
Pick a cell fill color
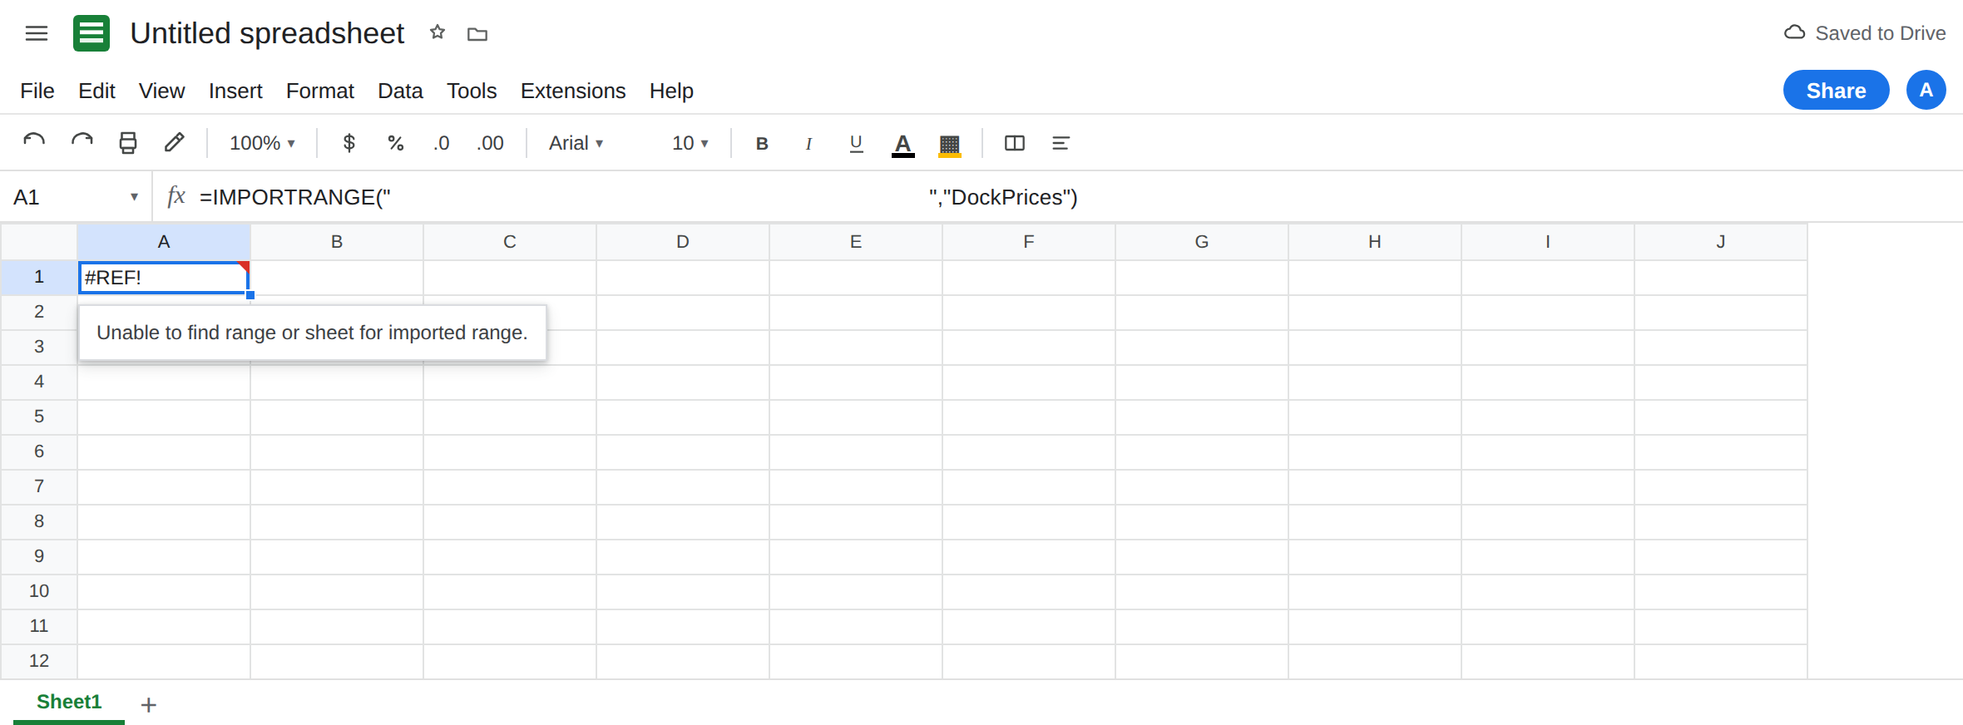pos(950,145)
